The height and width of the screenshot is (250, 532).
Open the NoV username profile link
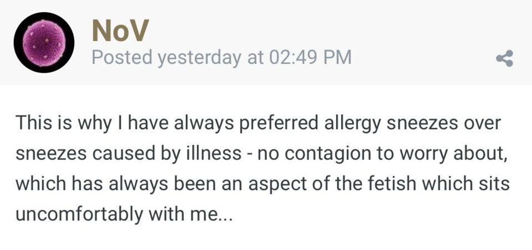tap(120, 30)
